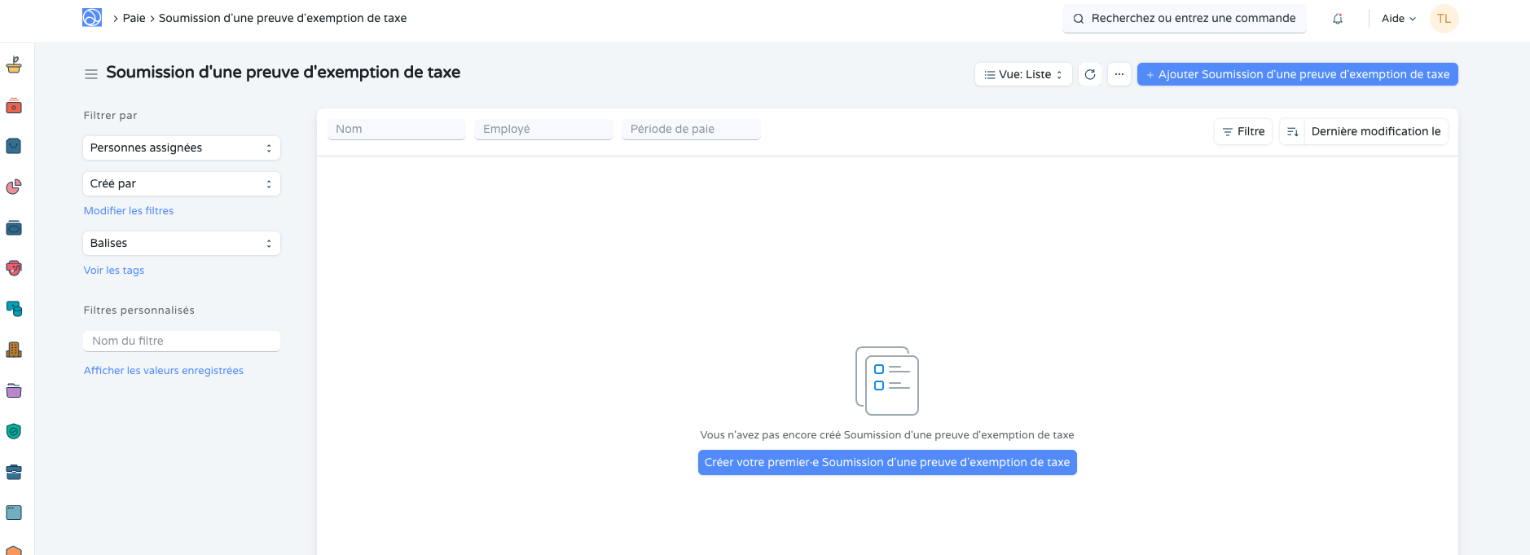1530x555 pixels.
Task: Toggle the sidebar hamburger icon
Action: (91, 74)
